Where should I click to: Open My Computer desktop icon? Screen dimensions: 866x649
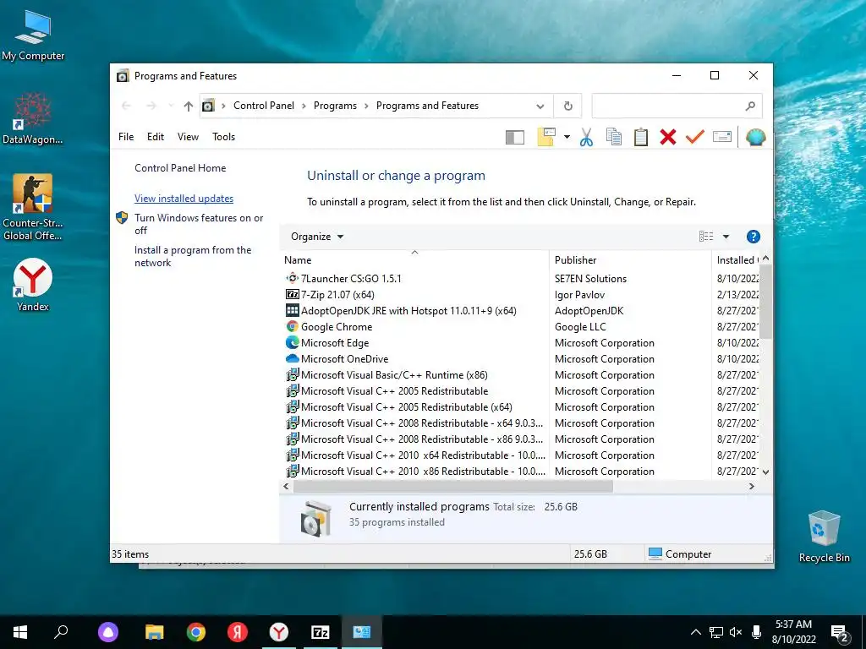point(33,34)
